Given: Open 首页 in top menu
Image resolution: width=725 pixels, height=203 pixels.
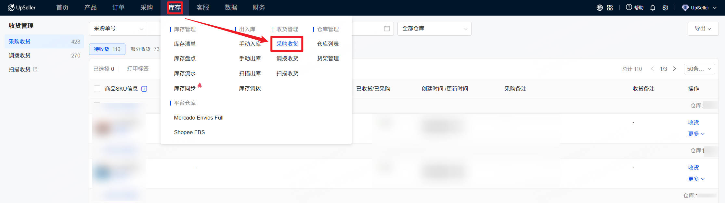Looking at the screenshot, I should [x=62, y=7].
